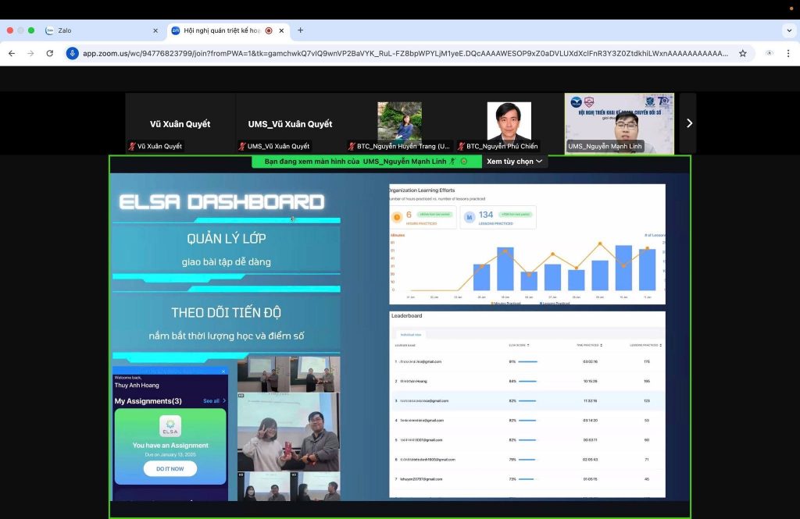Click the browser forward arrow

click(30, 53)
